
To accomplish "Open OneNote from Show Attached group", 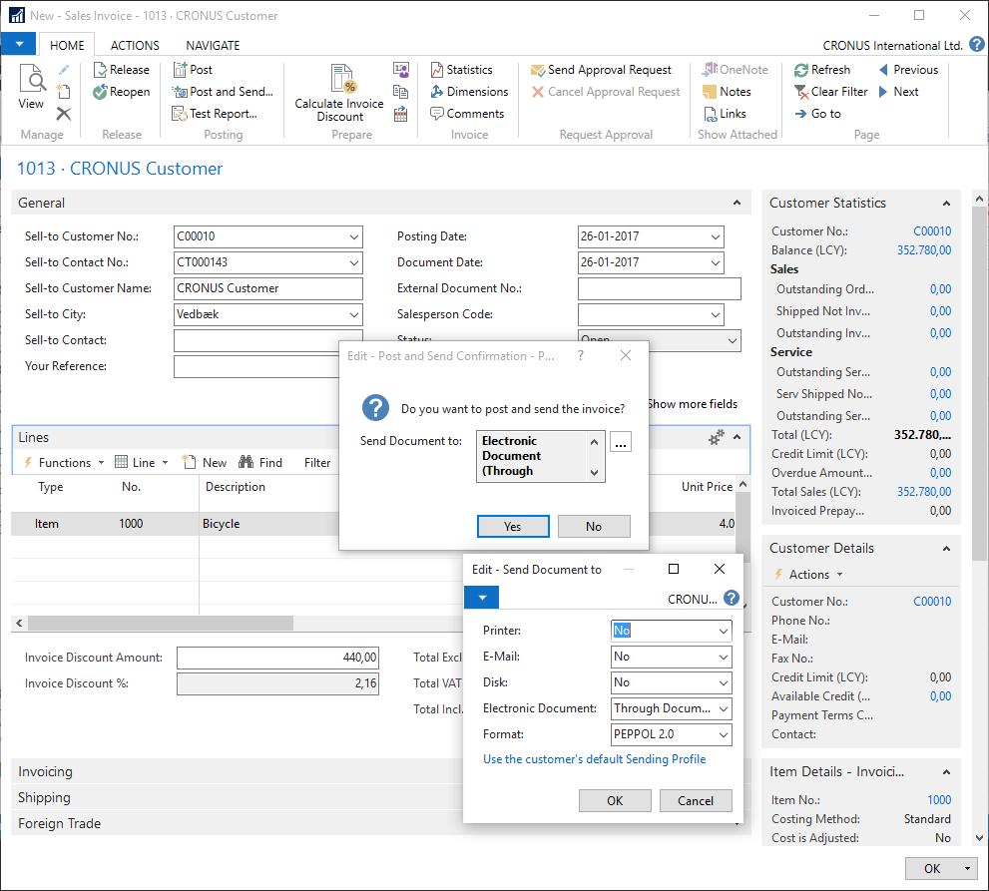I will (735, 70).
